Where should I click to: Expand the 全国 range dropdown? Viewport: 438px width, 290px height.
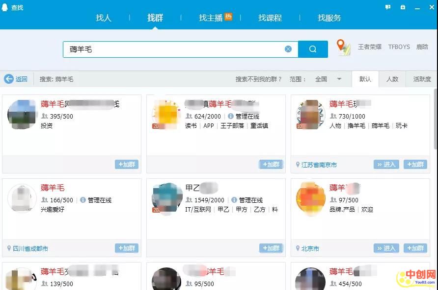click(339, 79)
